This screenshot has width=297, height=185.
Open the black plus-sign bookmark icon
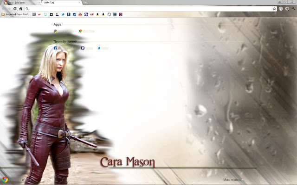[52, 14]
